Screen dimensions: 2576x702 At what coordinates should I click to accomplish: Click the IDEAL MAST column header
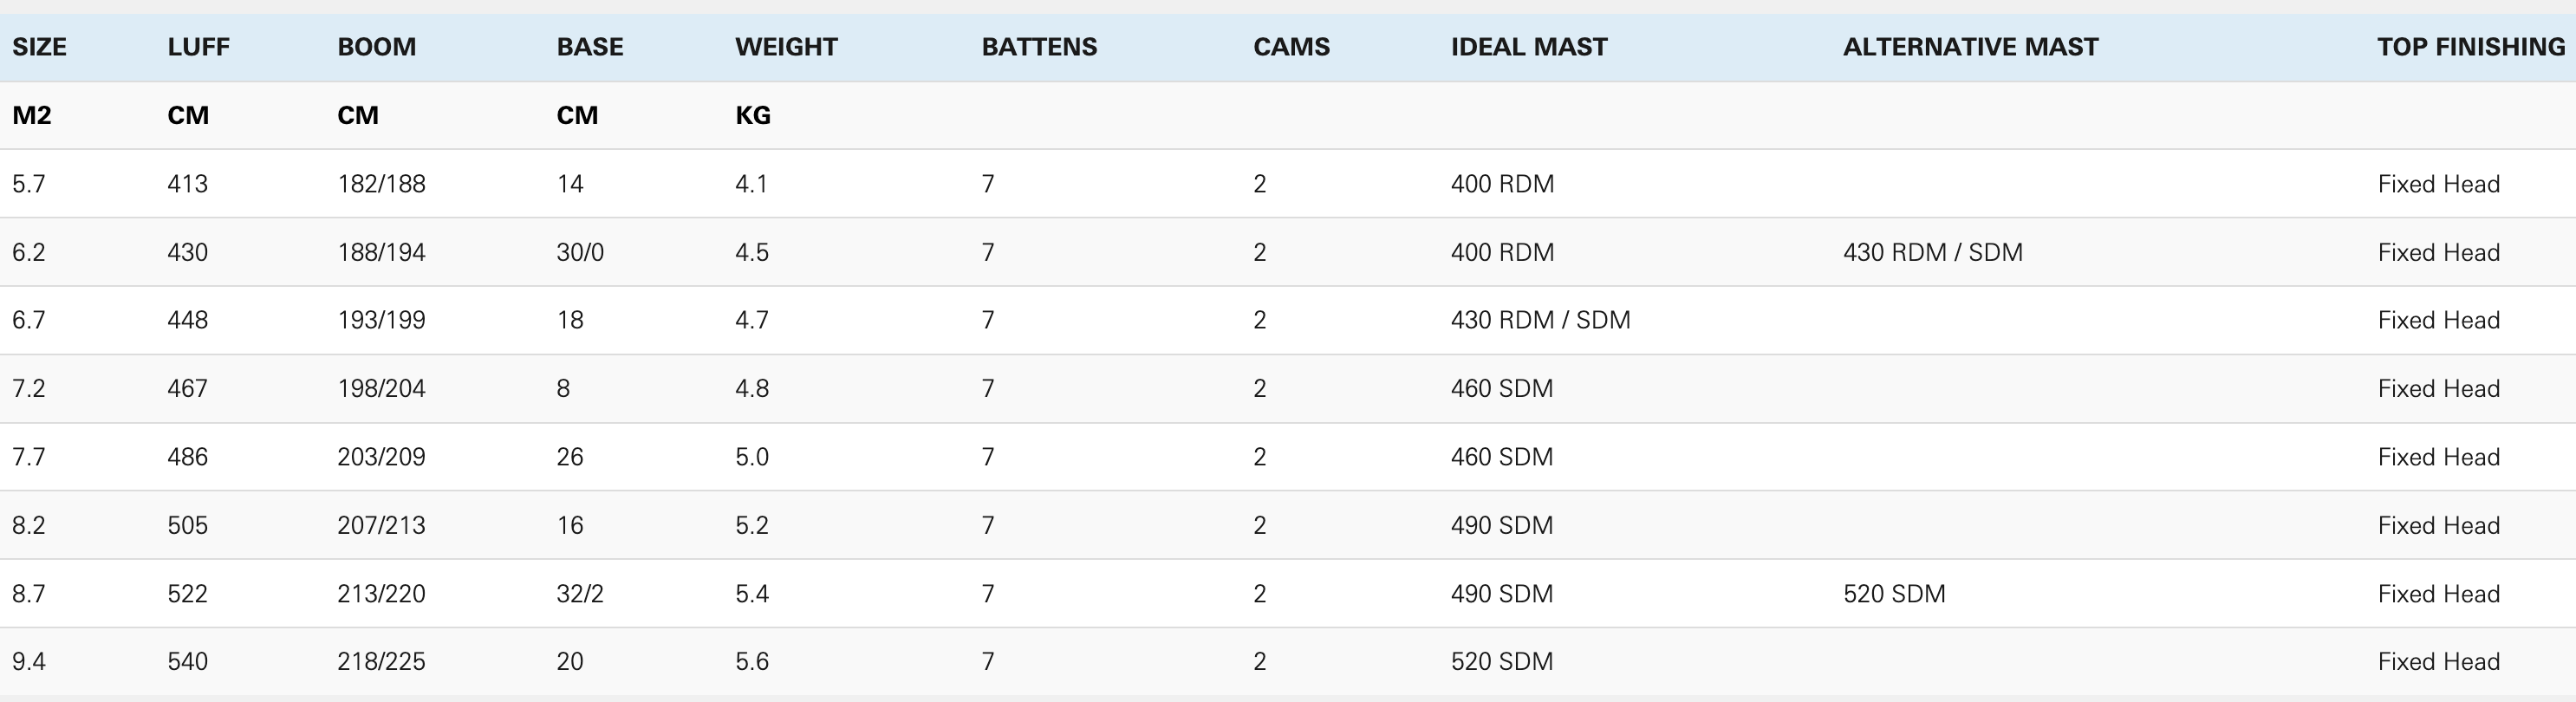point(1529,47)
